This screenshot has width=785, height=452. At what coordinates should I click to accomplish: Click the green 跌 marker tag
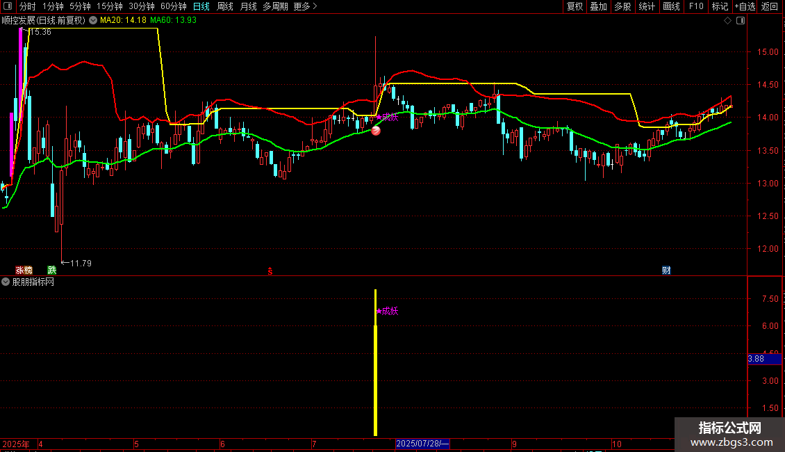pyautogui.click(x=51, y=270)
